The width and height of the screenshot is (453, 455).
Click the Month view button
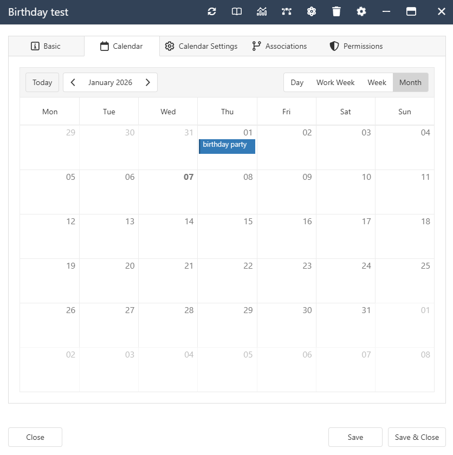point(410,82)
